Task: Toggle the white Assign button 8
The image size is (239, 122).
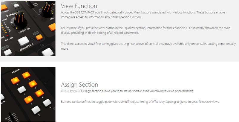Action: [x=47, y=103]
